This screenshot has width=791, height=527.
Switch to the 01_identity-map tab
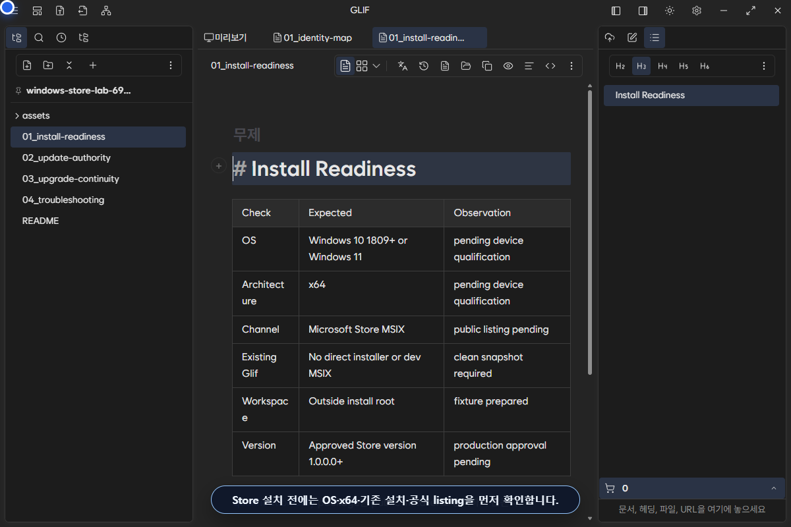coord(313,38)
